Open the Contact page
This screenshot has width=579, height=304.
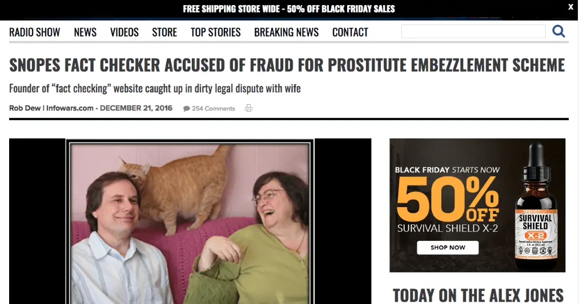click(x=350, y=32)
